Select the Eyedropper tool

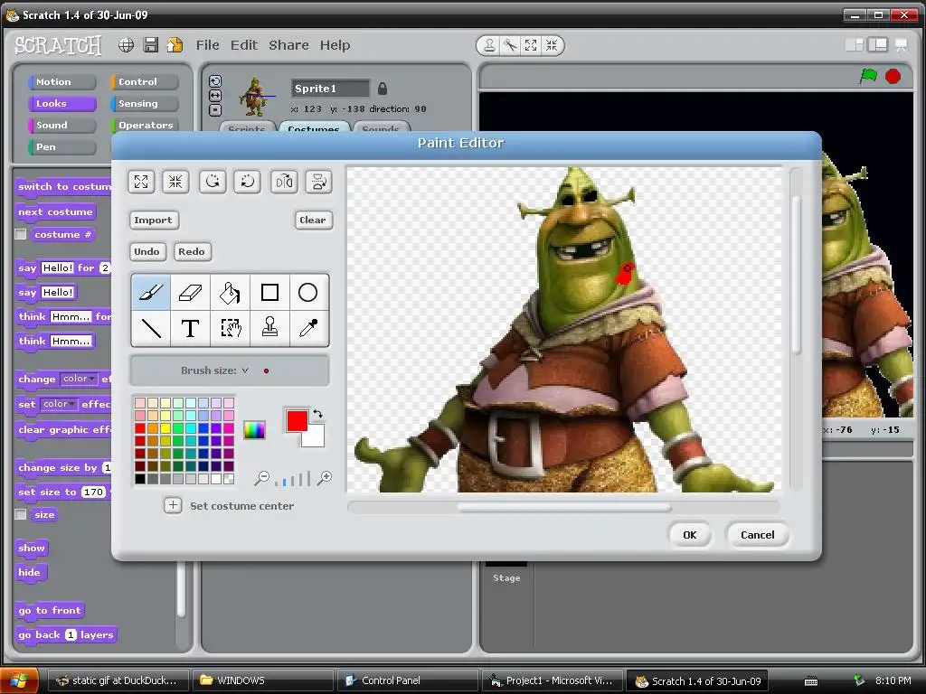[307, 327]
